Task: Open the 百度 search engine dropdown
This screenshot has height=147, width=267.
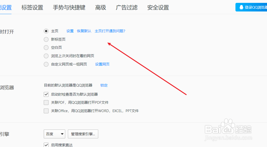Action: point(54,134)
